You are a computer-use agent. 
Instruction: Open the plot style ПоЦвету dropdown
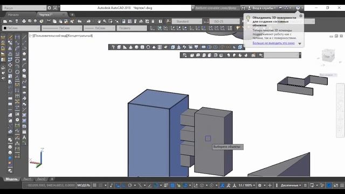(x=132, y=28)
